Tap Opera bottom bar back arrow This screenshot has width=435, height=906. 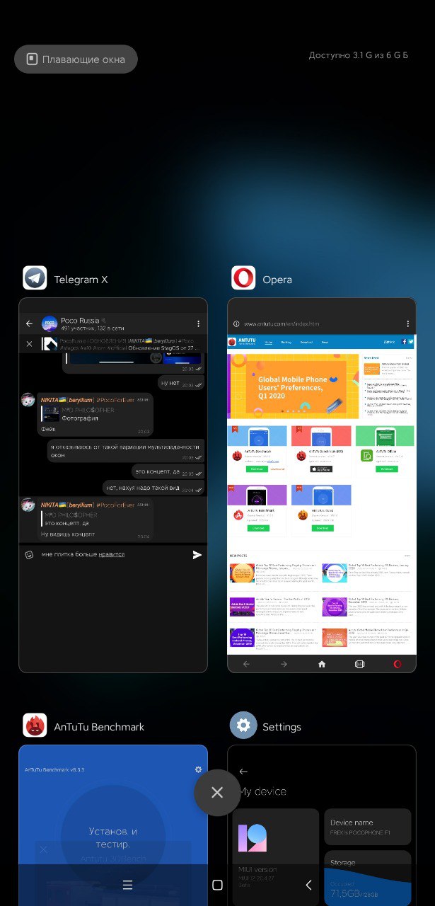[246, 664]
